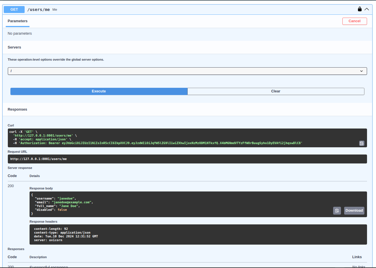Click the Description column header
The image size is (376, 268).
[x=38, y=257]
